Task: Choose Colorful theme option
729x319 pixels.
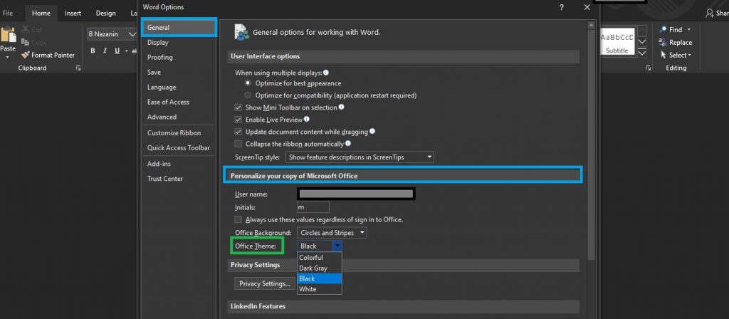Action: [x=320, y=258]
